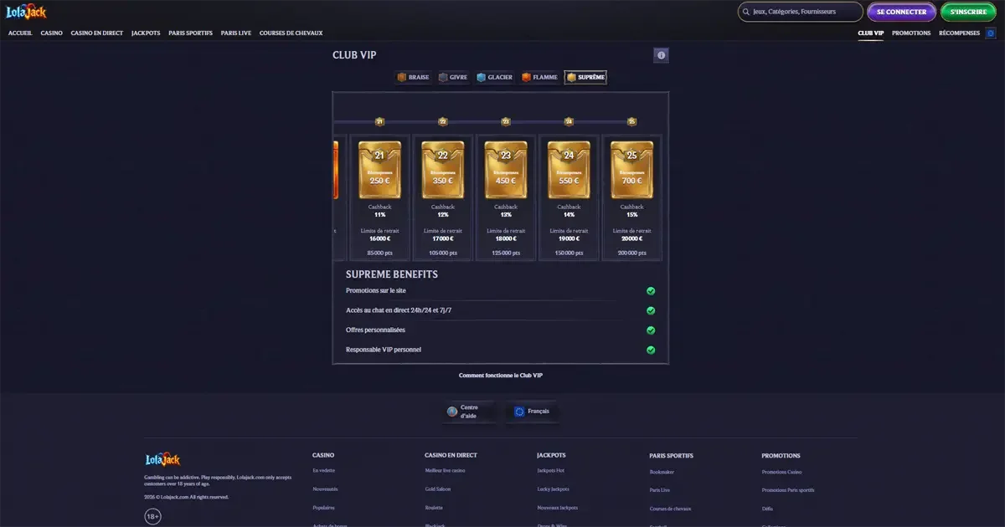This screenshot has height=527, width=1005.
Task: Switch to the Braise tier tab
Action: pyautogui.click(x=414, y=77)
